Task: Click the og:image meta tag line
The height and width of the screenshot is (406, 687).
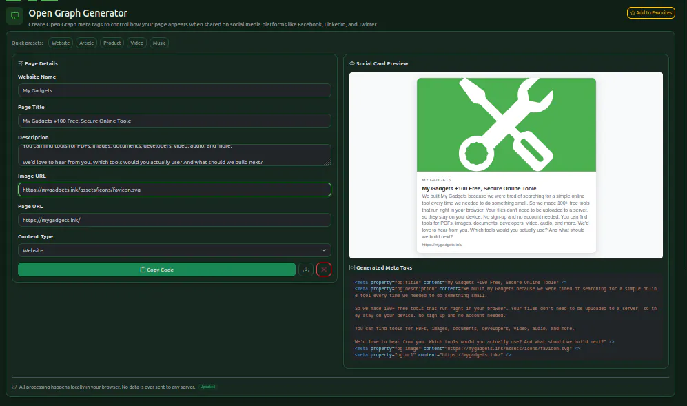Action: pos(467,349)
